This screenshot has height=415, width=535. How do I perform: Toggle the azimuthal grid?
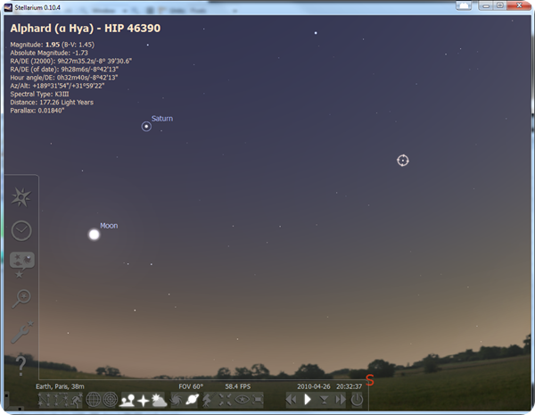(x=110, y=400)
